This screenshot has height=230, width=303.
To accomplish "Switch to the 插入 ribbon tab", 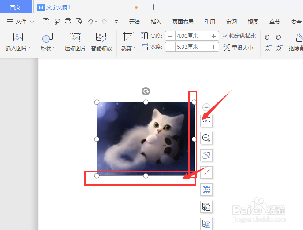I will tap(156, 22).
